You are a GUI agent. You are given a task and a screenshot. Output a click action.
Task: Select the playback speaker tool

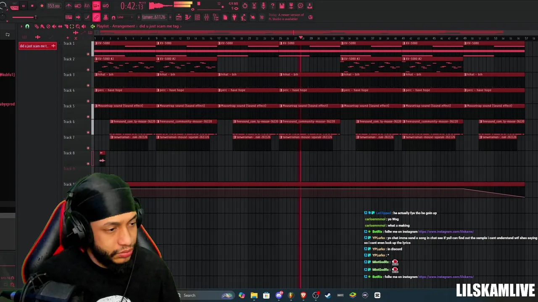point(84,26)
